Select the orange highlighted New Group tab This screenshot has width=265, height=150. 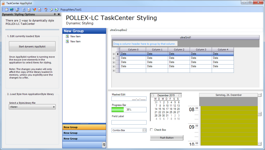(84, 127)
